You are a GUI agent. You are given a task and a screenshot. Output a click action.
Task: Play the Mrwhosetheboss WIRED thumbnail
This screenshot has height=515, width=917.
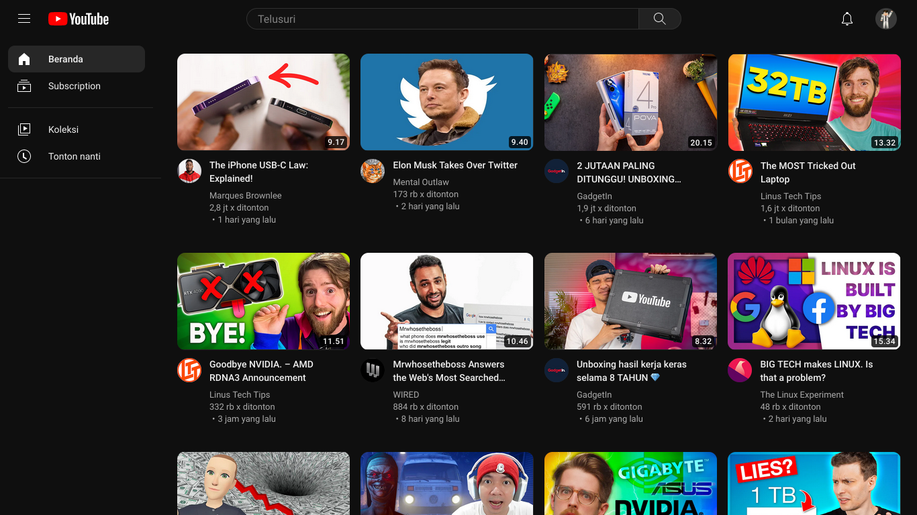point(446,301)
